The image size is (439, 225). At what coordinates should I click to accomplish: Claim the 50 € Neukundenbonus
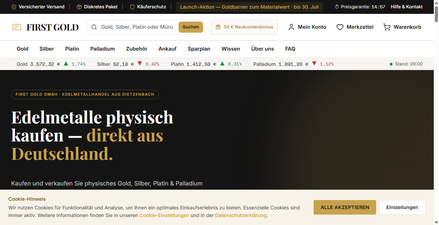point(244,27)
